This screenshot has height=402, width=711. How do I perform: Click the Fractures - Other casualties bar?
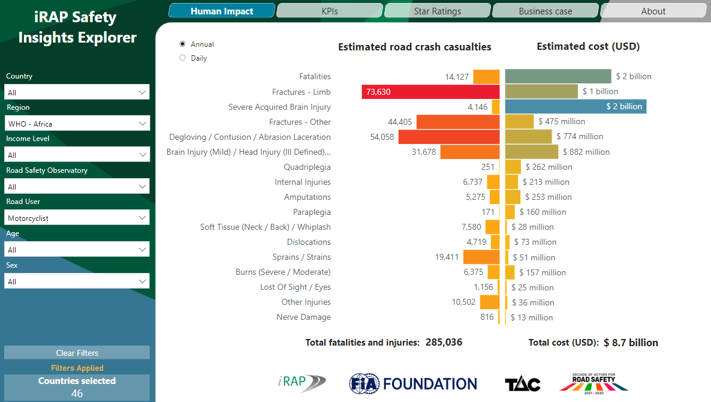tap(458, 122)
